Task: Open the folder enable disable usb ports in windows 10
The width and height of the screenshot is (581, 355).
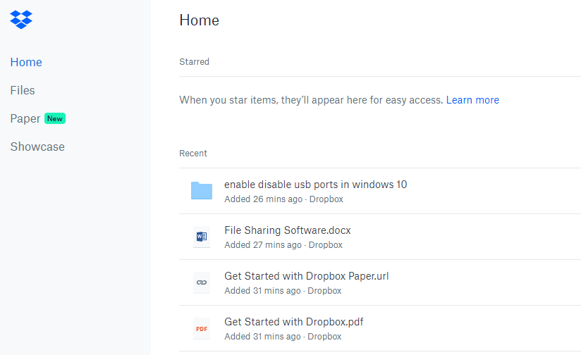Action: 316,185
